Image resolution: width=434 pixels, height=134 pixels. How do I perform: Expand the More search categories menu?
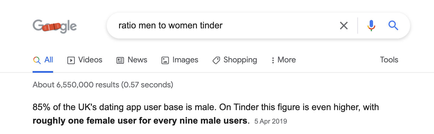point(283,60)
